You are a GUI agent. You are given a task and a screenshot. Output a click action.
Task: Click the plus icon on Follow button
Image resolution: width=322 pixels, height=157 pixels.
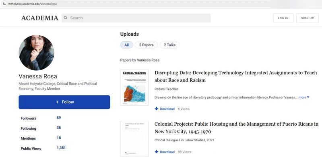[x=58, y=102]
